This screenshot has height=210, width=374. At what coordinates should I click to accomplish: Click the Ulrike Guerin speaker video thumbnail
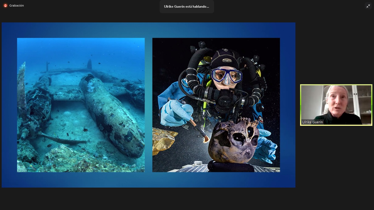(x=336, y=105)
